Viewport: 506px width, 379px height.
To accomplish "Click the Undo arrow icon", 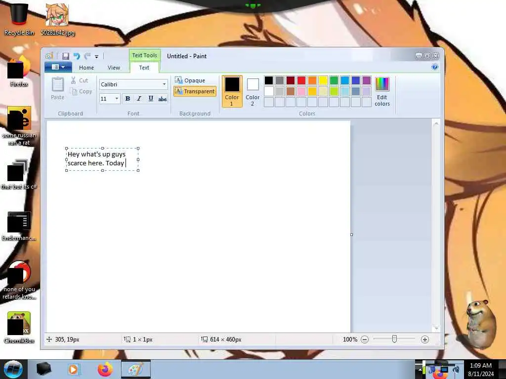I will [77, 56].
